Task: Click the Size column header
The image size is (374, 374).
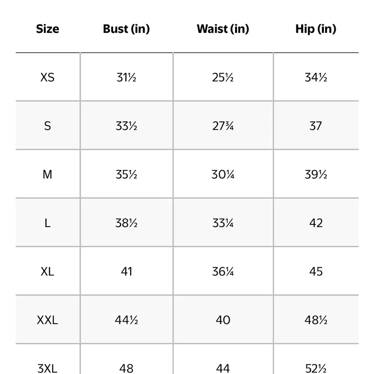Action: tap(47, 29)
